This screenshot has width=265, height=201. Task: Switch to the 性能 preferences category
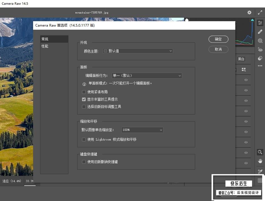(x=54, y=46)
